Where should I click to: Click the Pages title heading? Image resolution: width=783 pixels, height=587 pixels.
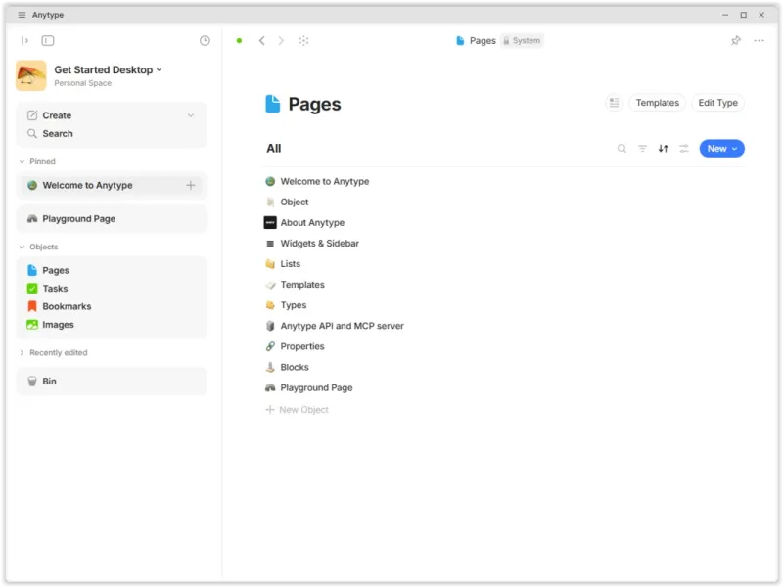(314, 104)
